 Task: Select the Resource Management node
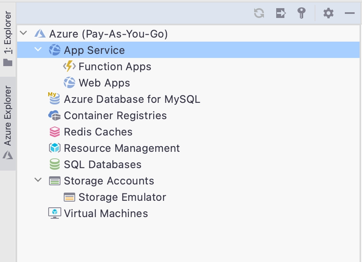(x=122, y=148)
